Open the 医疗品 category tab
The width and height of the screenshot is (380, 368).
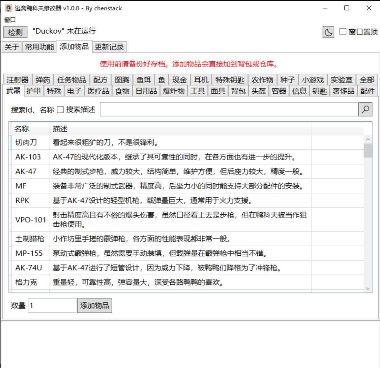pyautogui.click(x=98, y=91)
